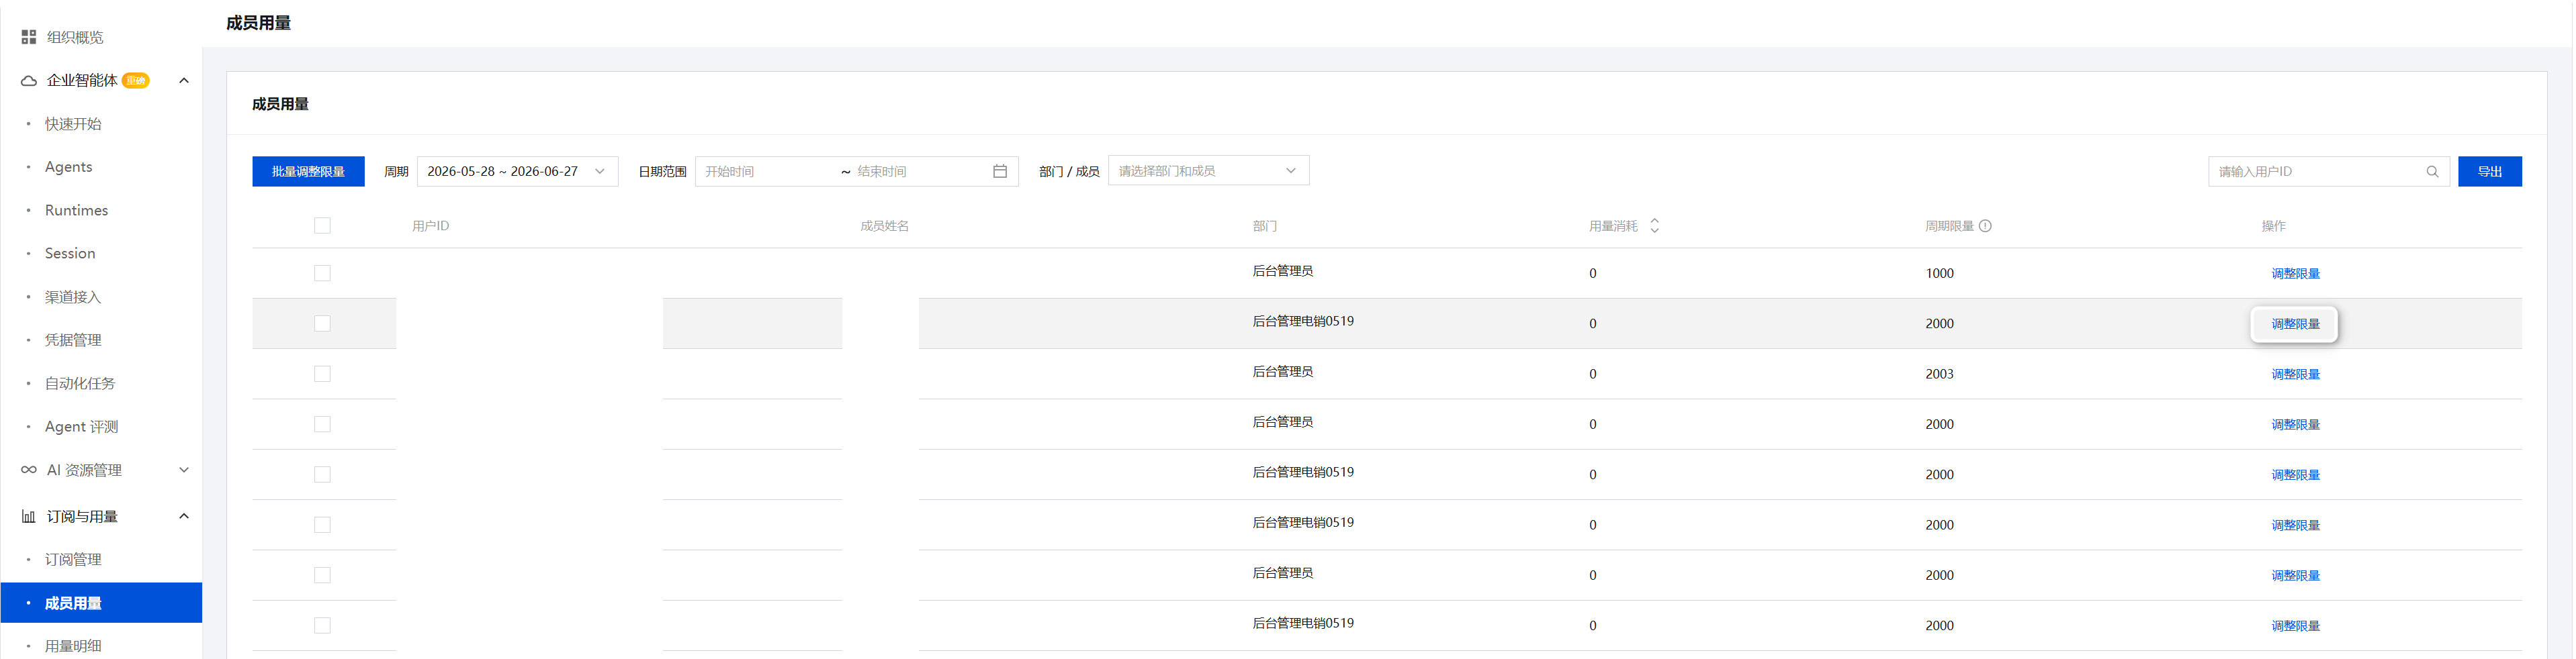Open 组织概览 in sidebar
This screenshot has height=659, width=2576.
point(75,37)
